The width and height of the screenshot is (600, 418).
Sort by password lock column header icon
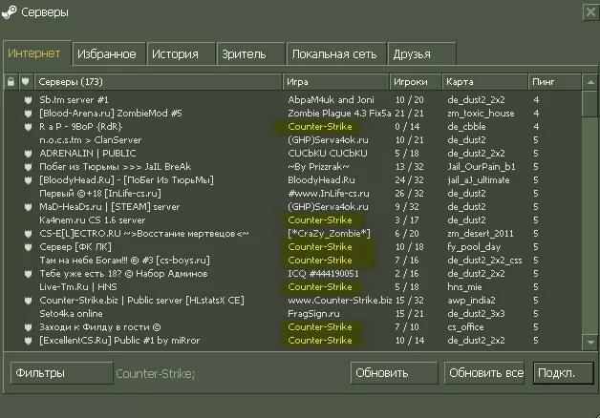pos(11,82)
